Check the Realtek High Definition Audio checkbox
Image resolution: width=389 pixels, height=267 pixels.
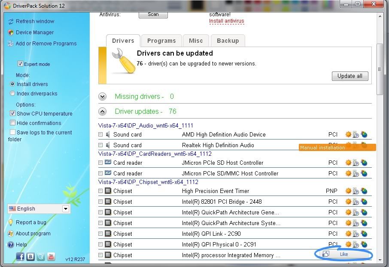pyautogui.click(x=100, y=145)
